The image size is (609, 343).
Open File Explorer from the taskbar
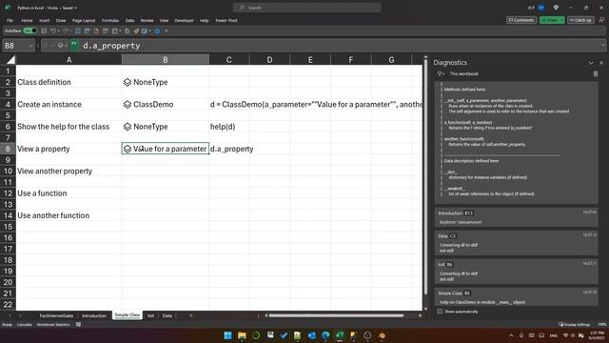(242, 335)
